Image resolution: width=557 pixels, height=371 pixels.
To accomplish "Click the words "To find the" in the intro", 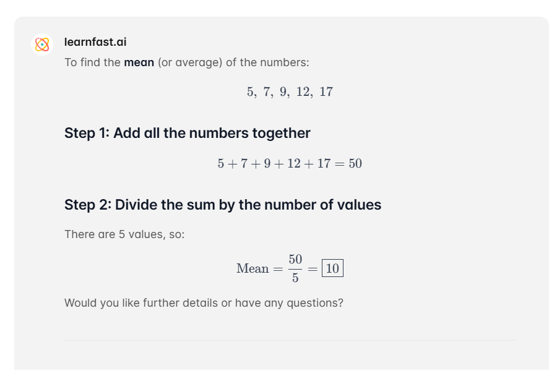I will 92,62.
